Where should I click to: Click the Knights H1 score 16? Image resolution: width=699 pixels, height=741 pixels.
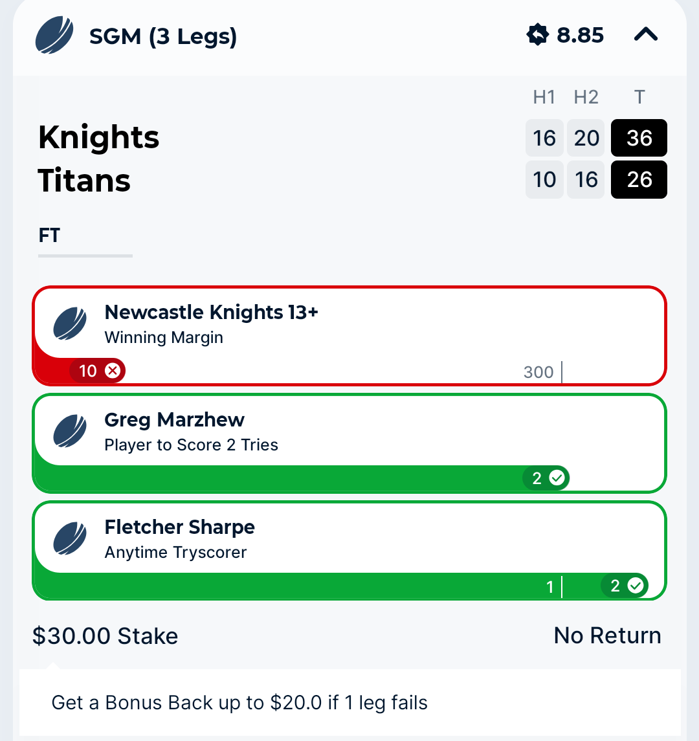click(544, 138)
